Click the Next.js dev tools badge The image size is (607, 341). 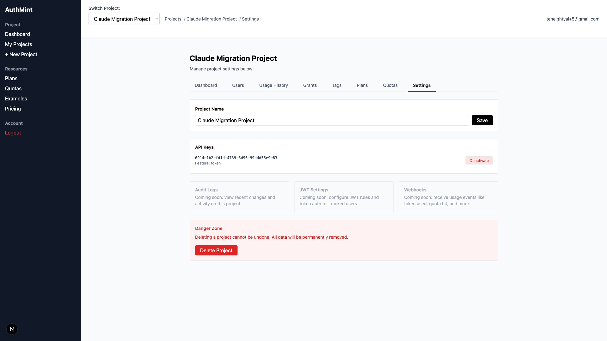coord(12,329)
